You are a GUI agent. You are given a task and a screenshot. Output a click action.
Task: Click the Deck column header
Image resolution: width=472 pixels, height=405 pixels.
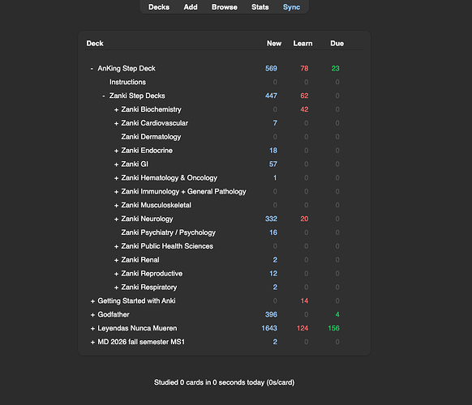point(95,44)
